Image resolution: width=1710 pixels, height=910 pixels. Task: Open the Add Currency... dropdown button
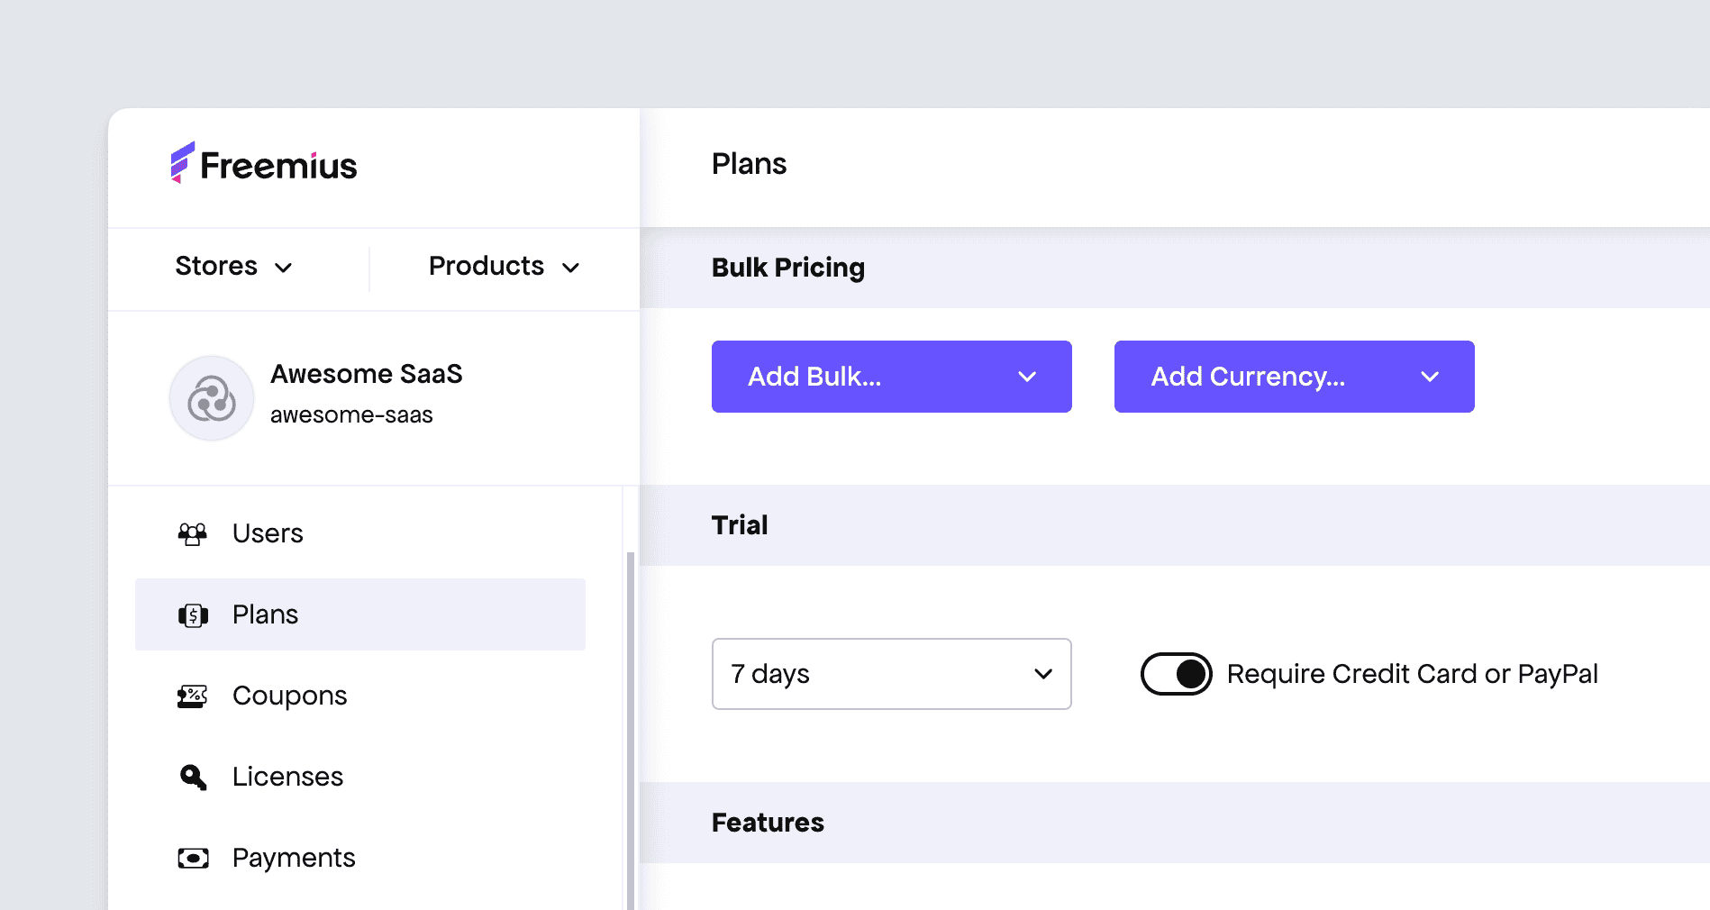pos(1295,377)
